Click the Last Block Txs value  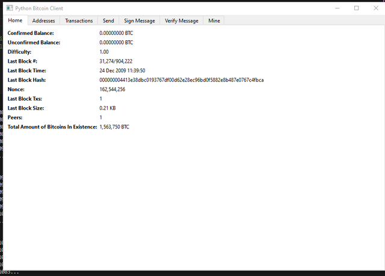pos(100,99)
